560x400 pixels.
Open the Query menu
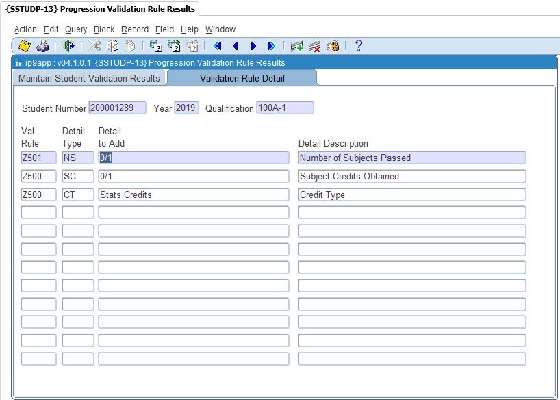(x=76, y=29)
